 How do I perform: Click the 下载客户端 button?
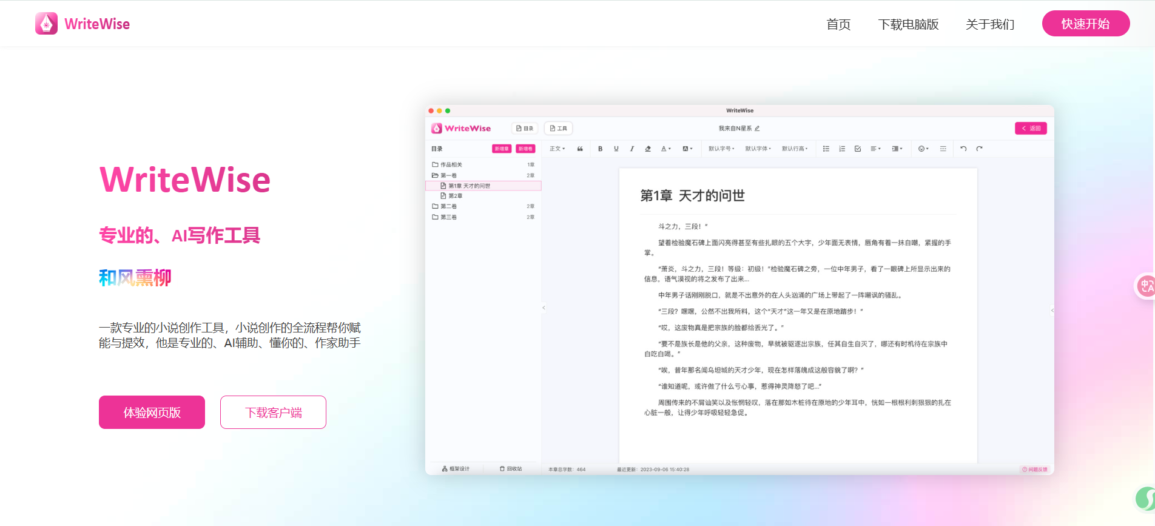click(x=273, y=413)
